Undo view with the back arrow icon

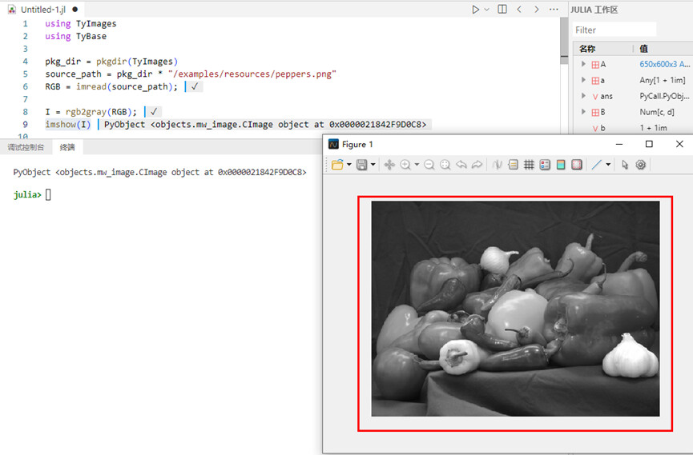461,165
